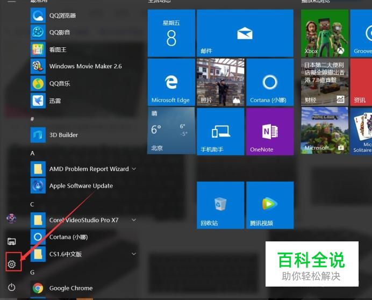372x300 pixels.
Task: Open Xbox tile
Action: pos(325,33)
